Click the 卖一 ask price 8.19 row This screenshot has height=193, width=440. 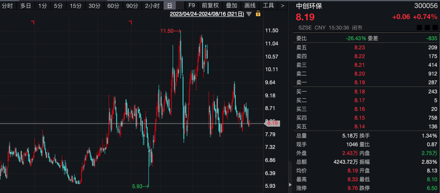pos(359,82)
